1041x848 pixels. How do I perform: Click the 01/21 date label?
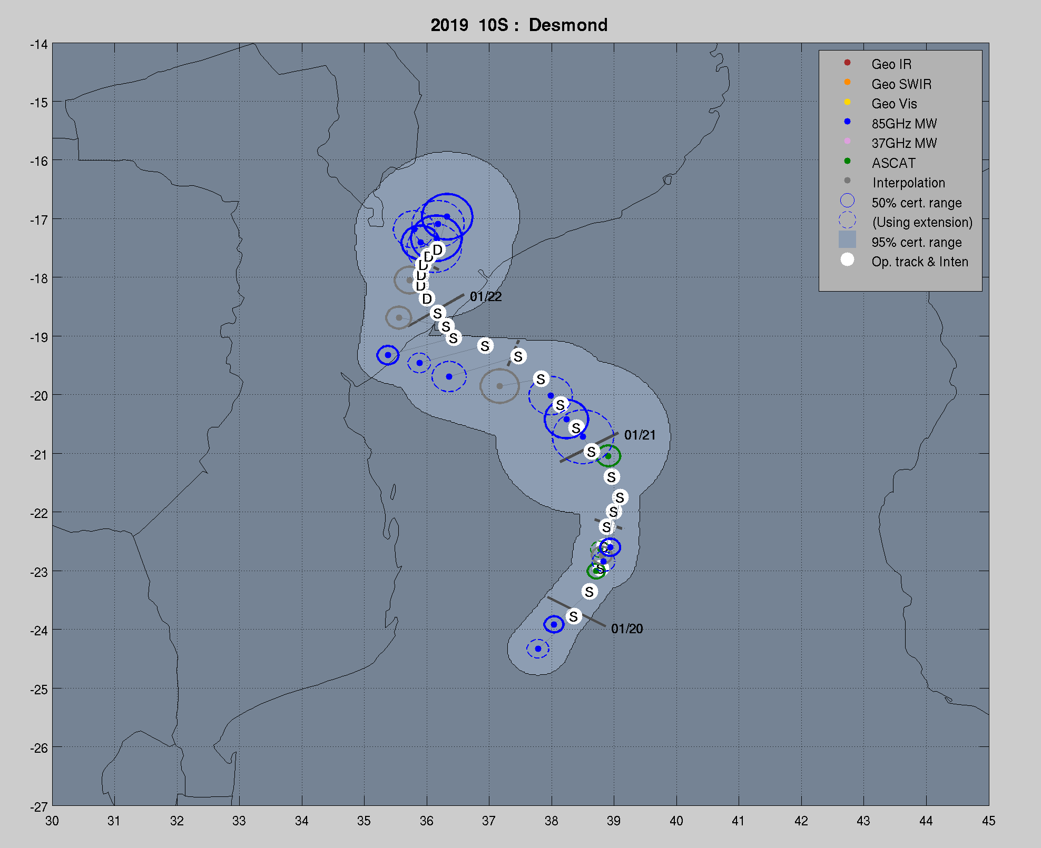point(640,435)
